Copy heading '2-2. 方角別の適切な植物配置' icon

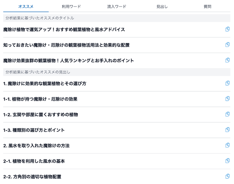pos(227,176)
